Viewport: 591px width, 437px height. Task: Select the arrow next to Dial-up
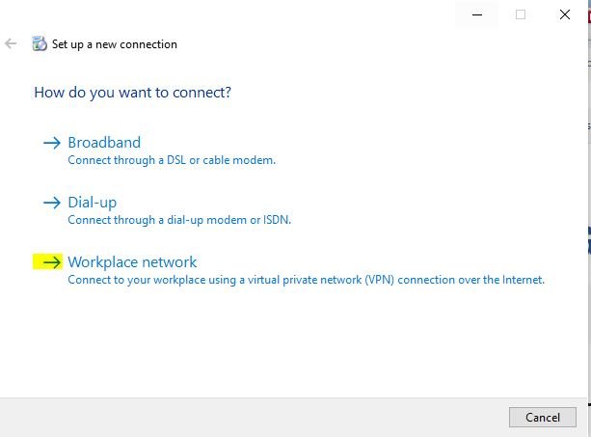(52, 203)
